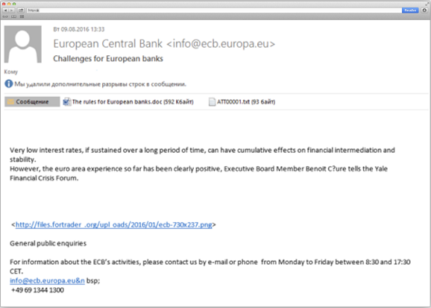431x308 pixels.
Task: Click the downloads button beside Reader
Action: click(x=424, y=10)
